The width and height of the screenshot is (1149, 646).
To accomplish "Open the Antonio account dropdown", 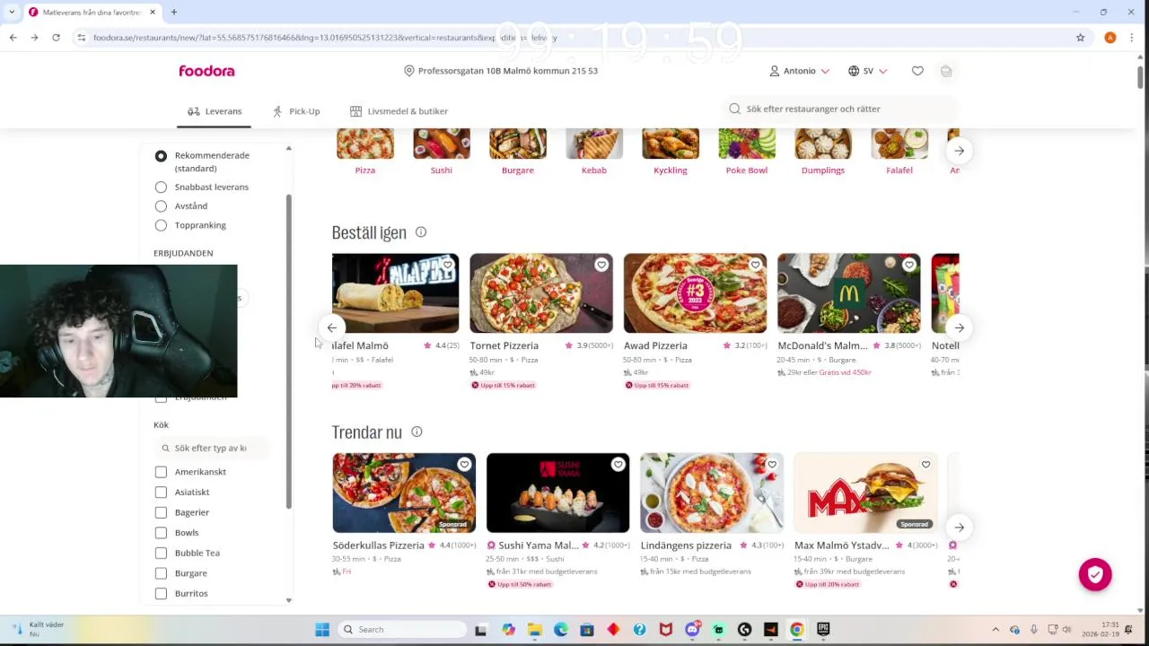I will pyautogui.click(x=799, y=71).
